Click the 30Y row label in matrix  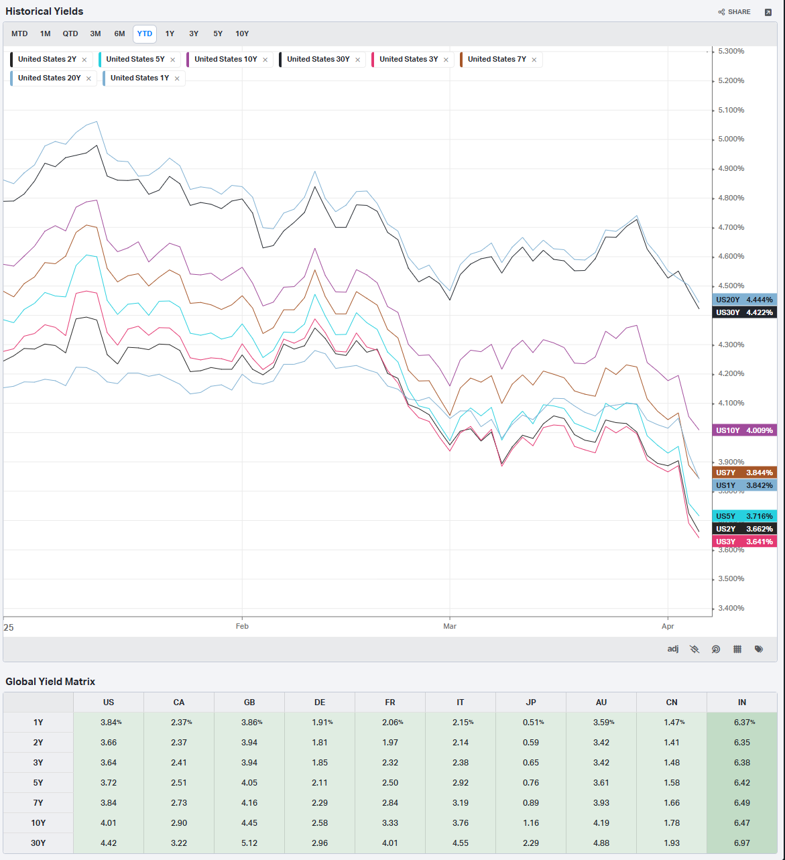(x=38, y=843)
